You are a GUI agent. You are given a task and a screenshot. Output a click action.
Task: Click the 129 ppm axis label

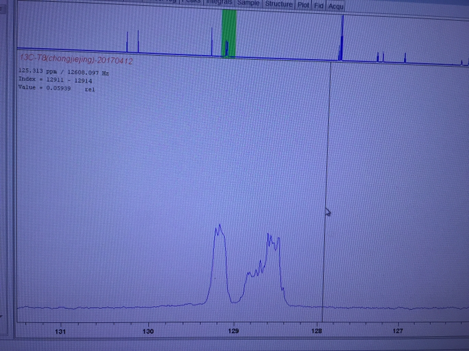coord(233,331)
